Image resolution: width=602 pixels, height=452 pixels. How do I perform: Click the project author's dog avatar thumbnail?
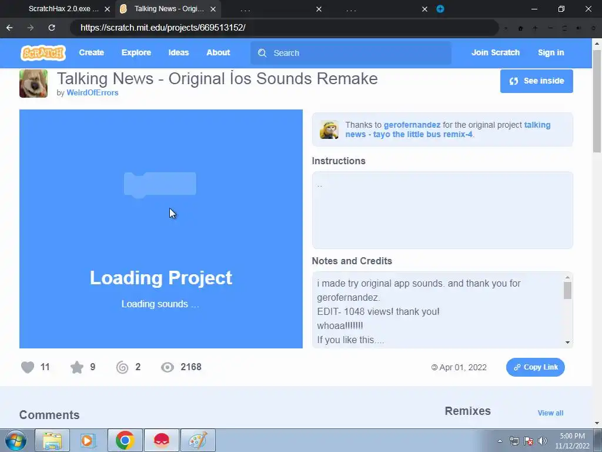(x=34, y=84)
